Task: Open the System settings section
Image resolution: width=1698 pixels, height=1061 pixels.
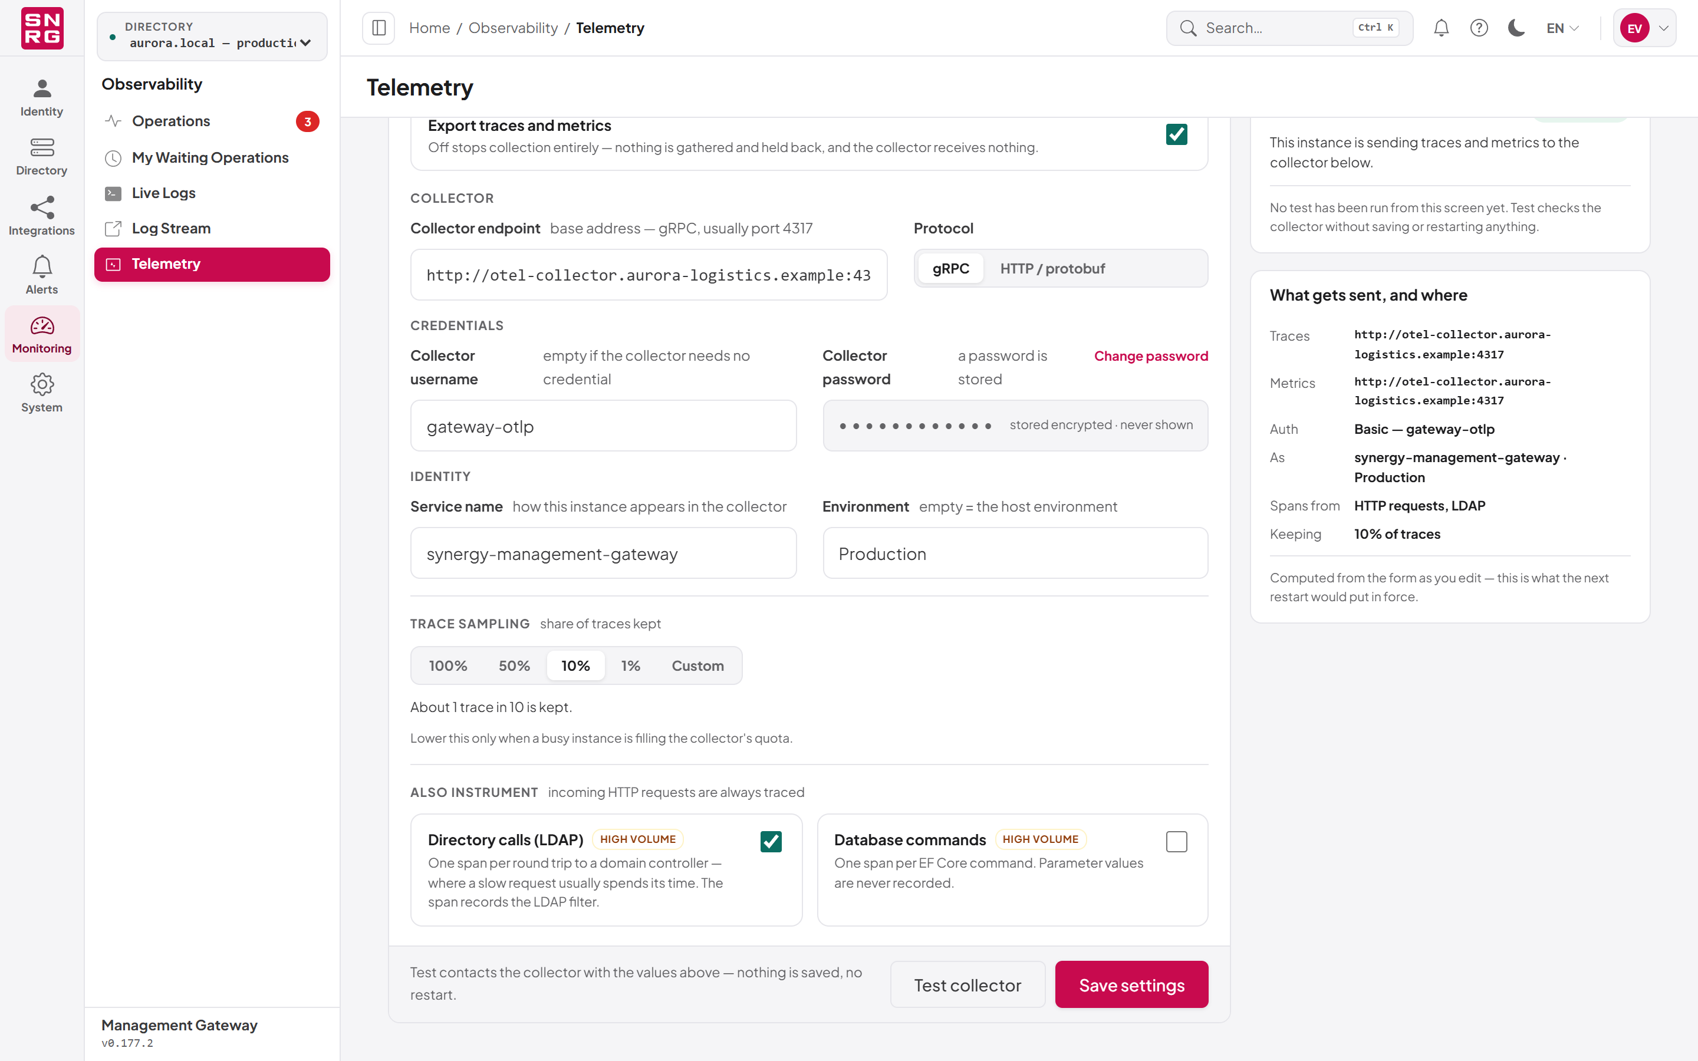Action: click(x=41, y=393)
